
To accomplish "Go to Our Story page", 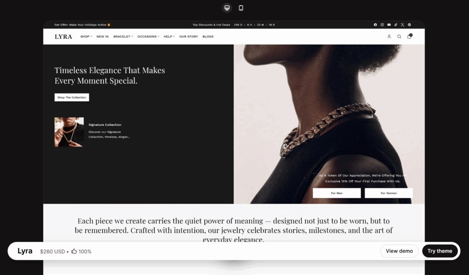I will click(189, 37).
